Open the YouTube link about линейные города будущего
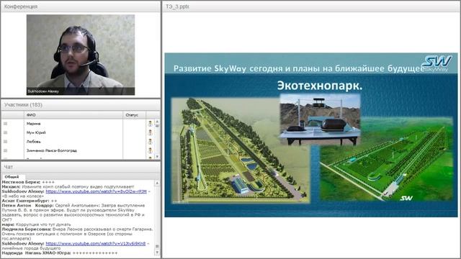 point(96,243)
